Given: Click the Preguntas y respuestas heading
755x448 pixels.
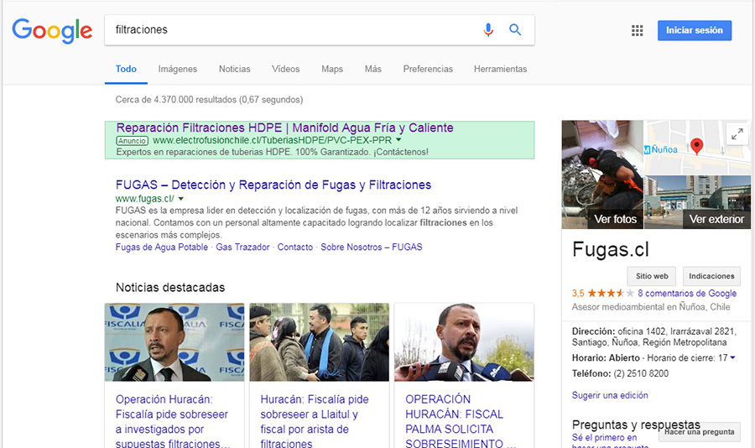Looking at the screenshot, I should 636,425.
